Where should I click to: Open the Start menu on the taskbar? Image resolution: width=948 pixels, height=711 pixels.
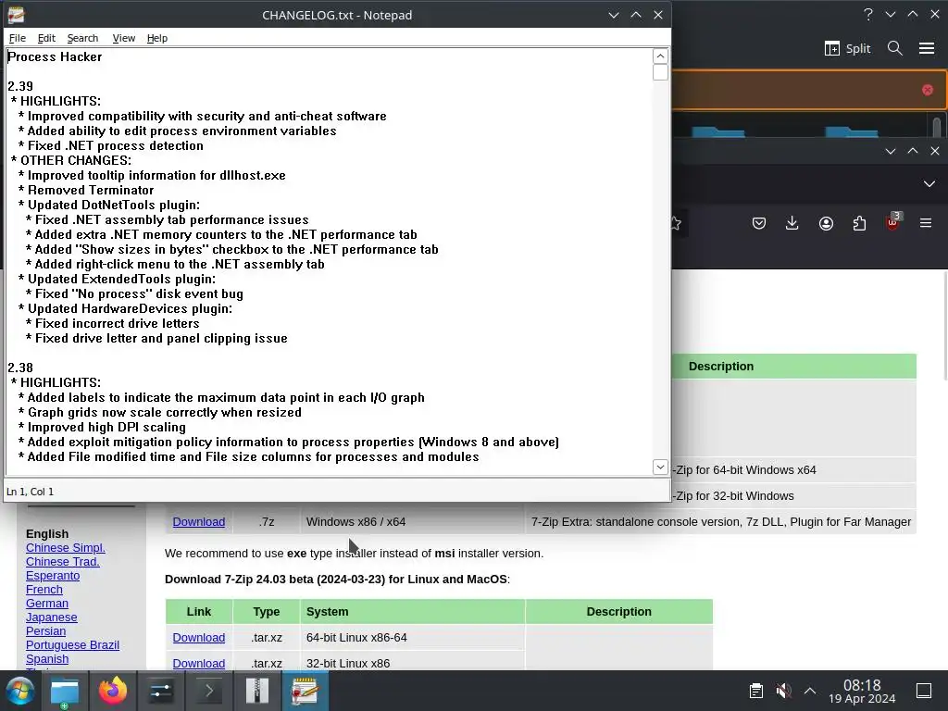(x=20, y=691)
